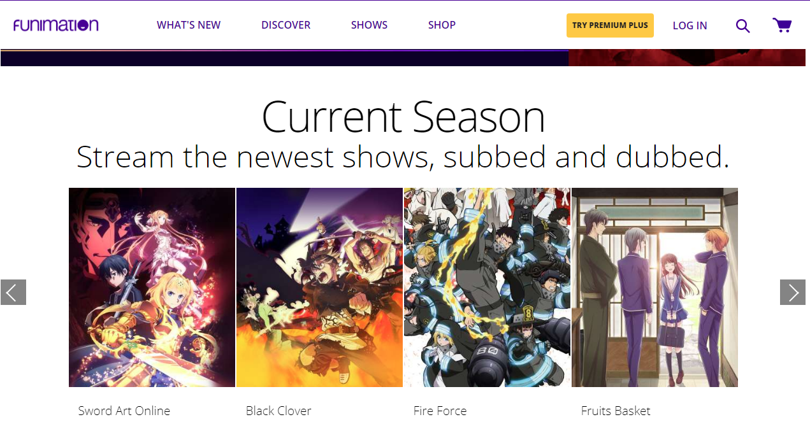Screen dimensions: 810x431
Task: Click Try Premium Plus button
Action: (x=610, y=25)
